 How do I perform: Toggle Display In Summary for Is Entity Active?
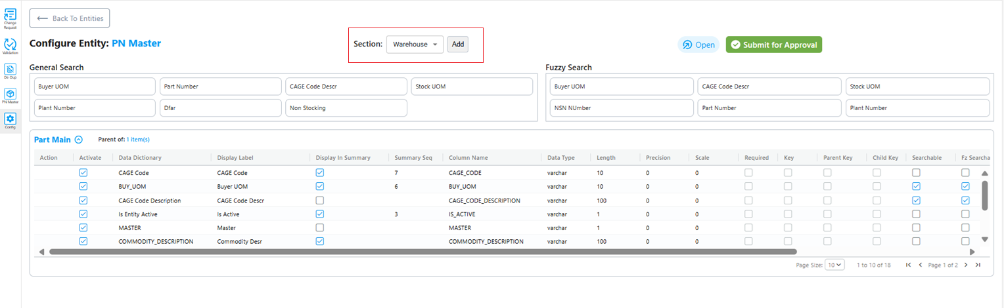coord(320,214)
